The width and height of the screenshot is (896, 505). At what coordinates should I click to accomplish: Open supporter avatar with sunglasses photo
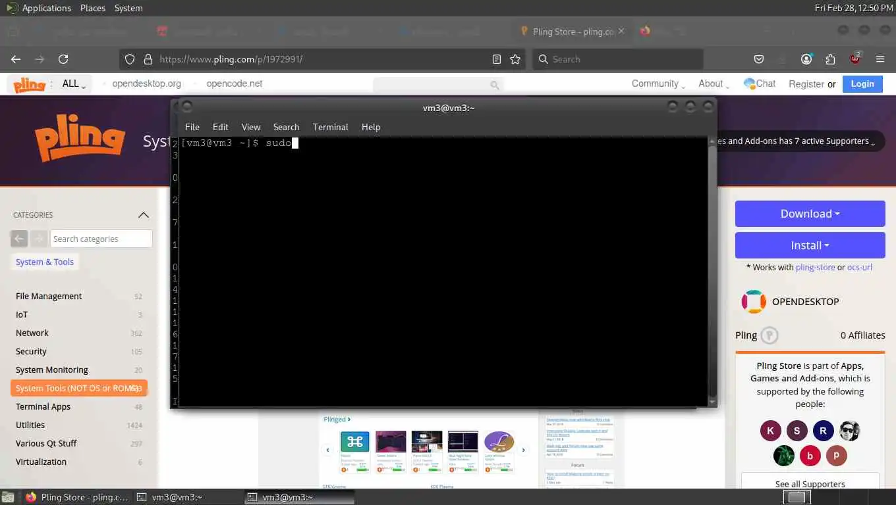[x=850, y=431]
